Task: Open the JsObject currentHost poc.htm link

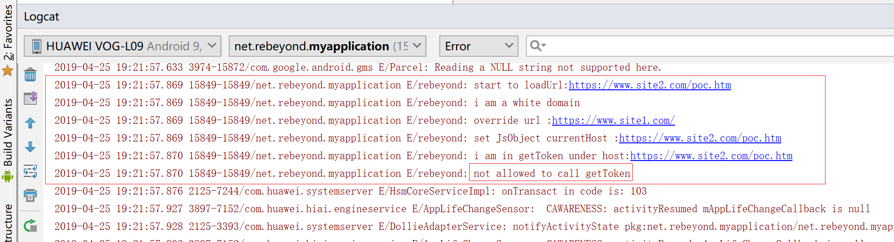Action: coord(700,138)
